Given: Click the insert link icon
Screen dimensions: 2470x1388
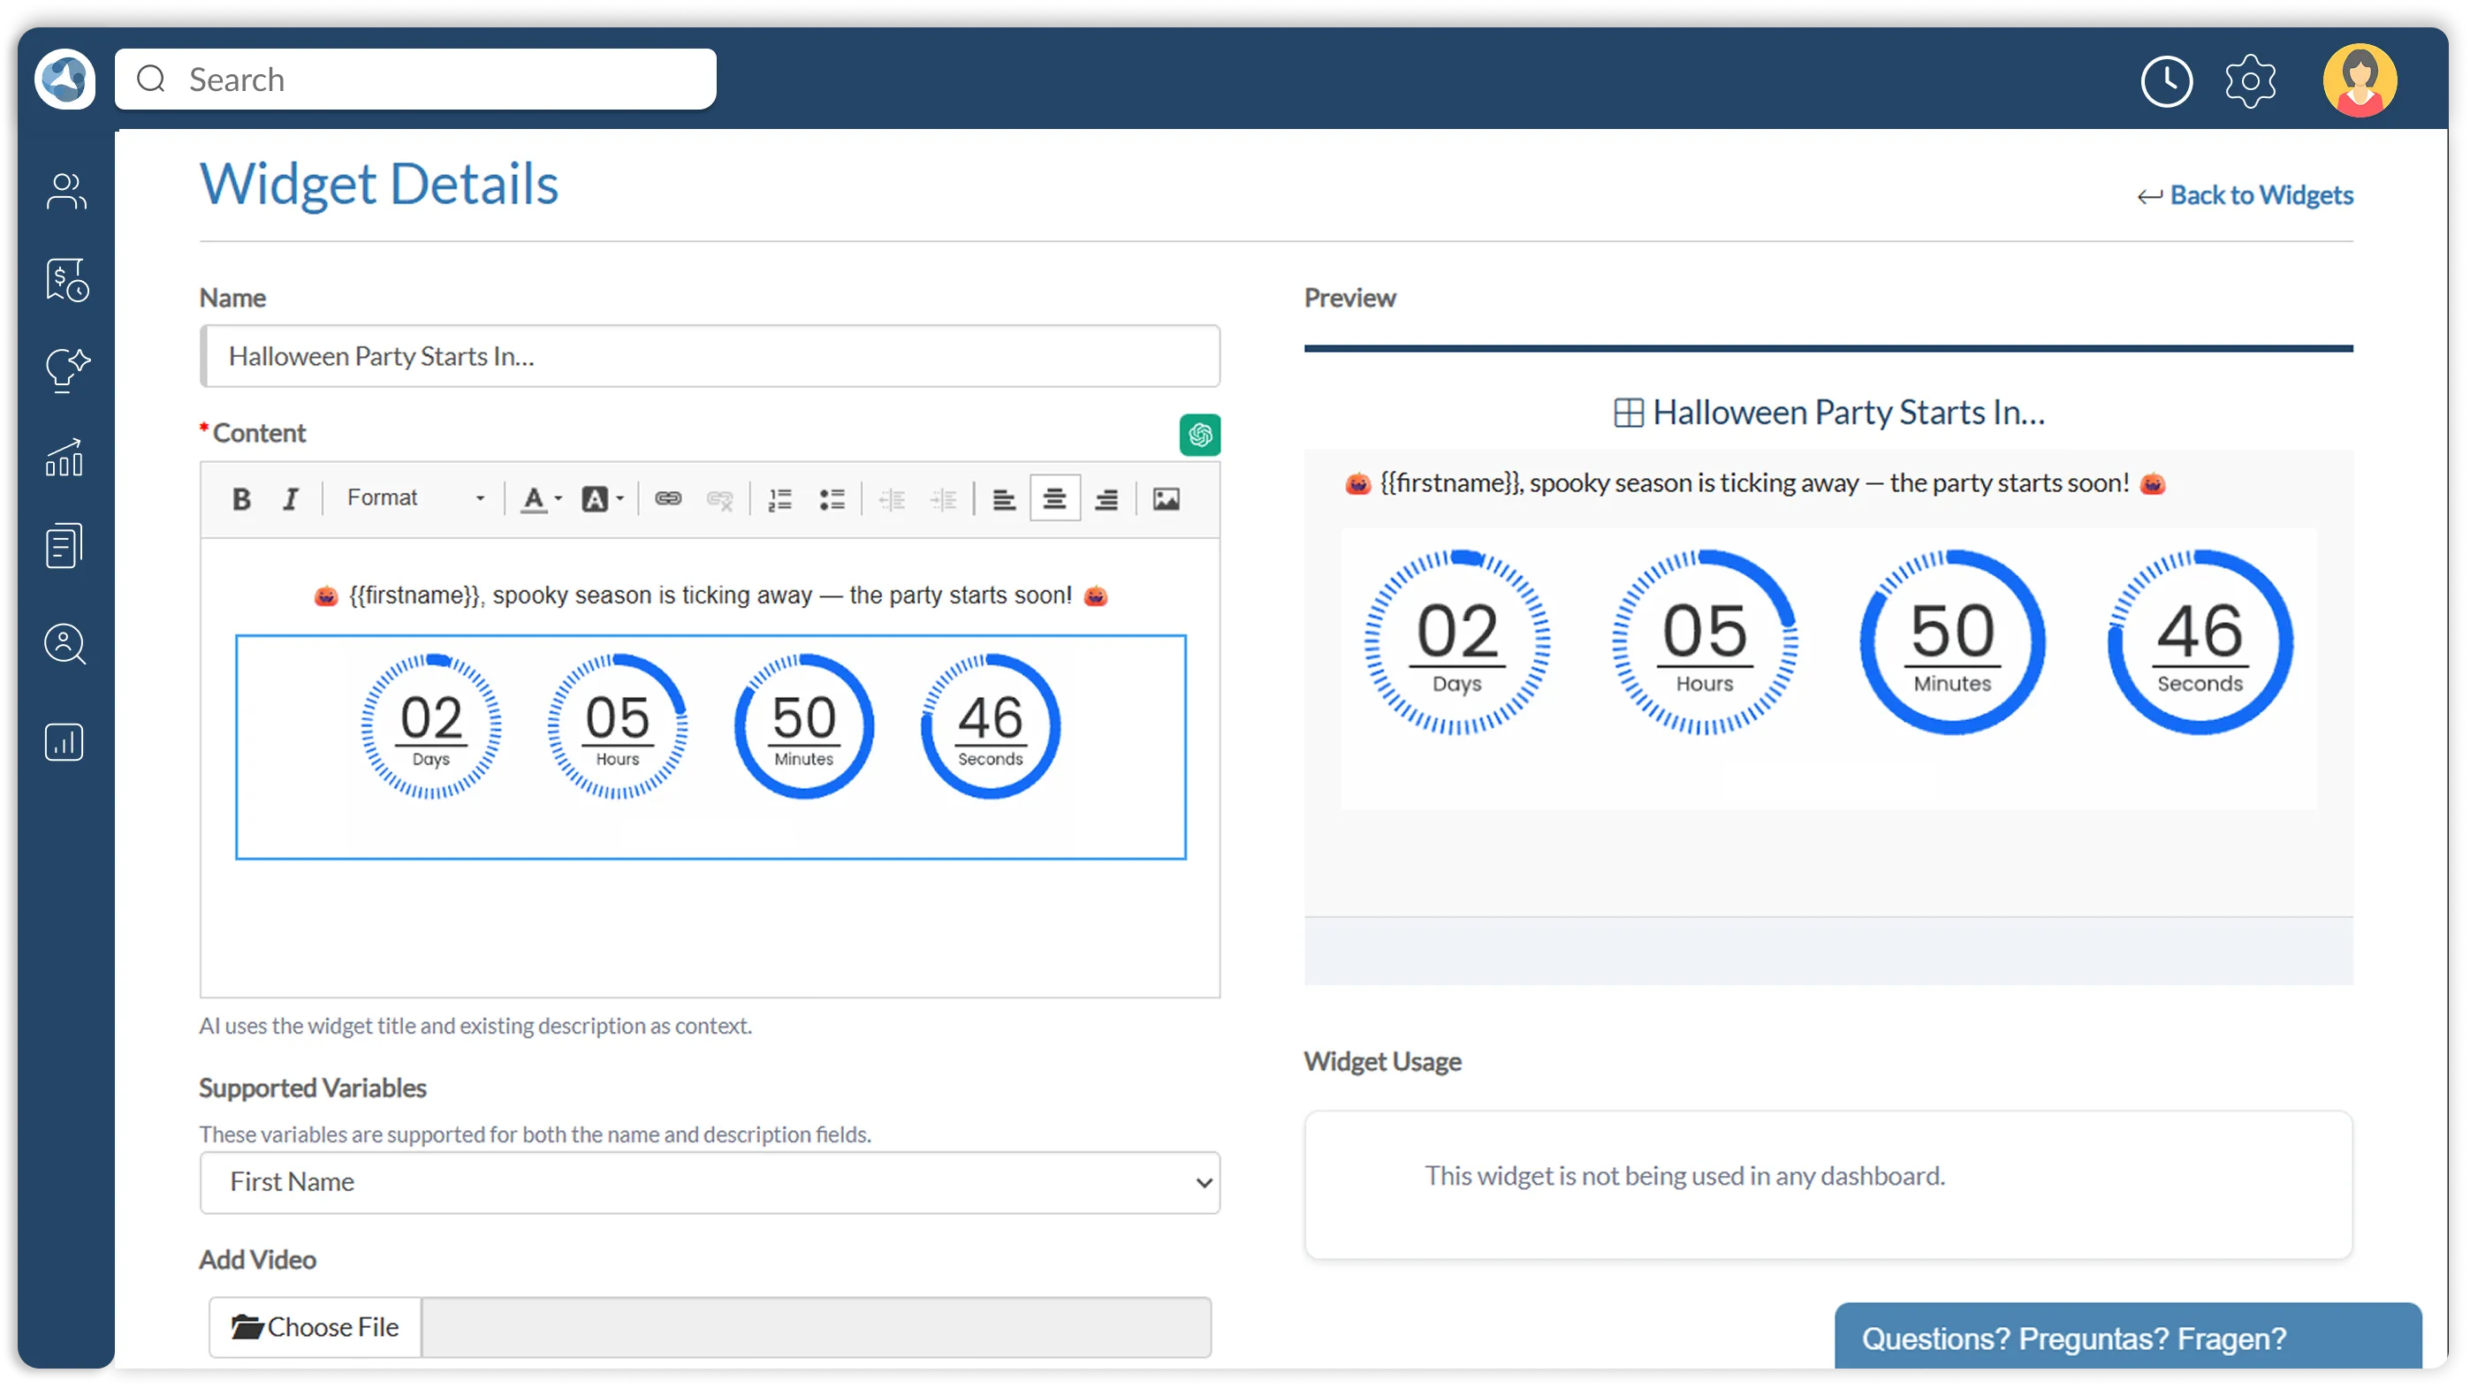Looking at the screenshot, I should pyautogui.click(x=668, y=499).
